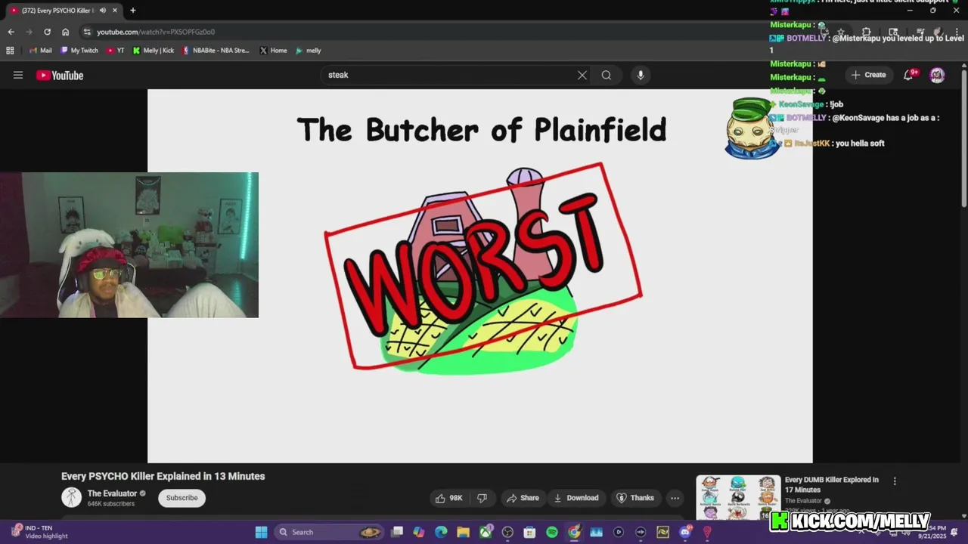Open browser home page button

(65, 32)
